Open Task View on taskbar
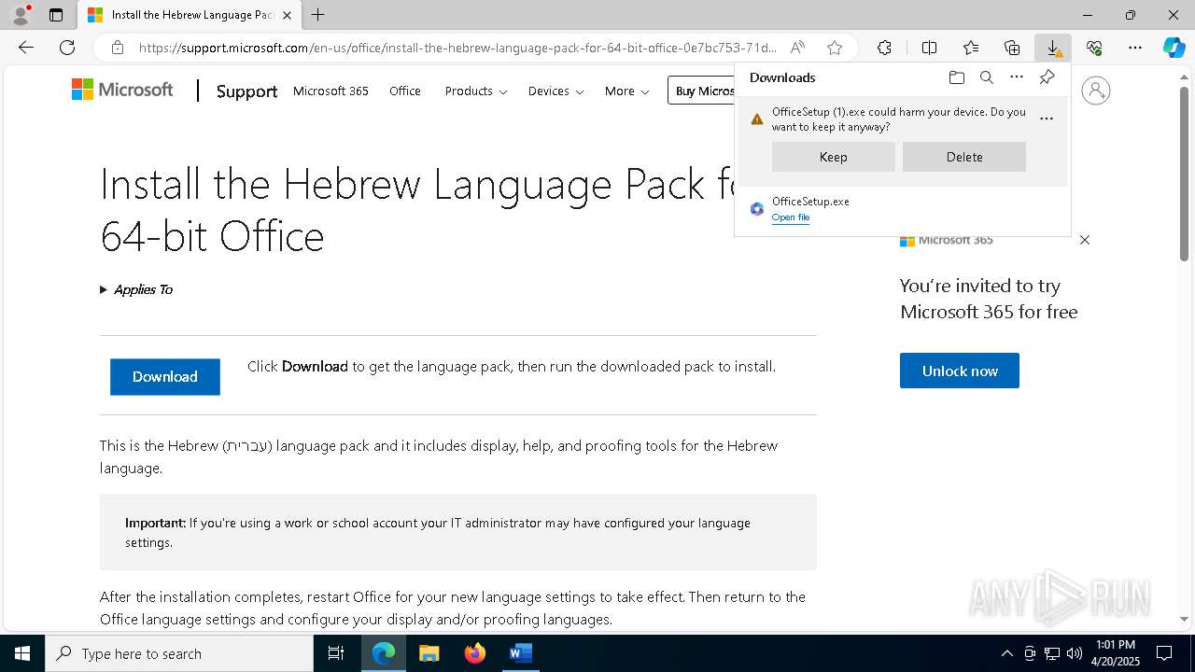The width and height of the screenshot is (1195, 672). click(336, 653)
